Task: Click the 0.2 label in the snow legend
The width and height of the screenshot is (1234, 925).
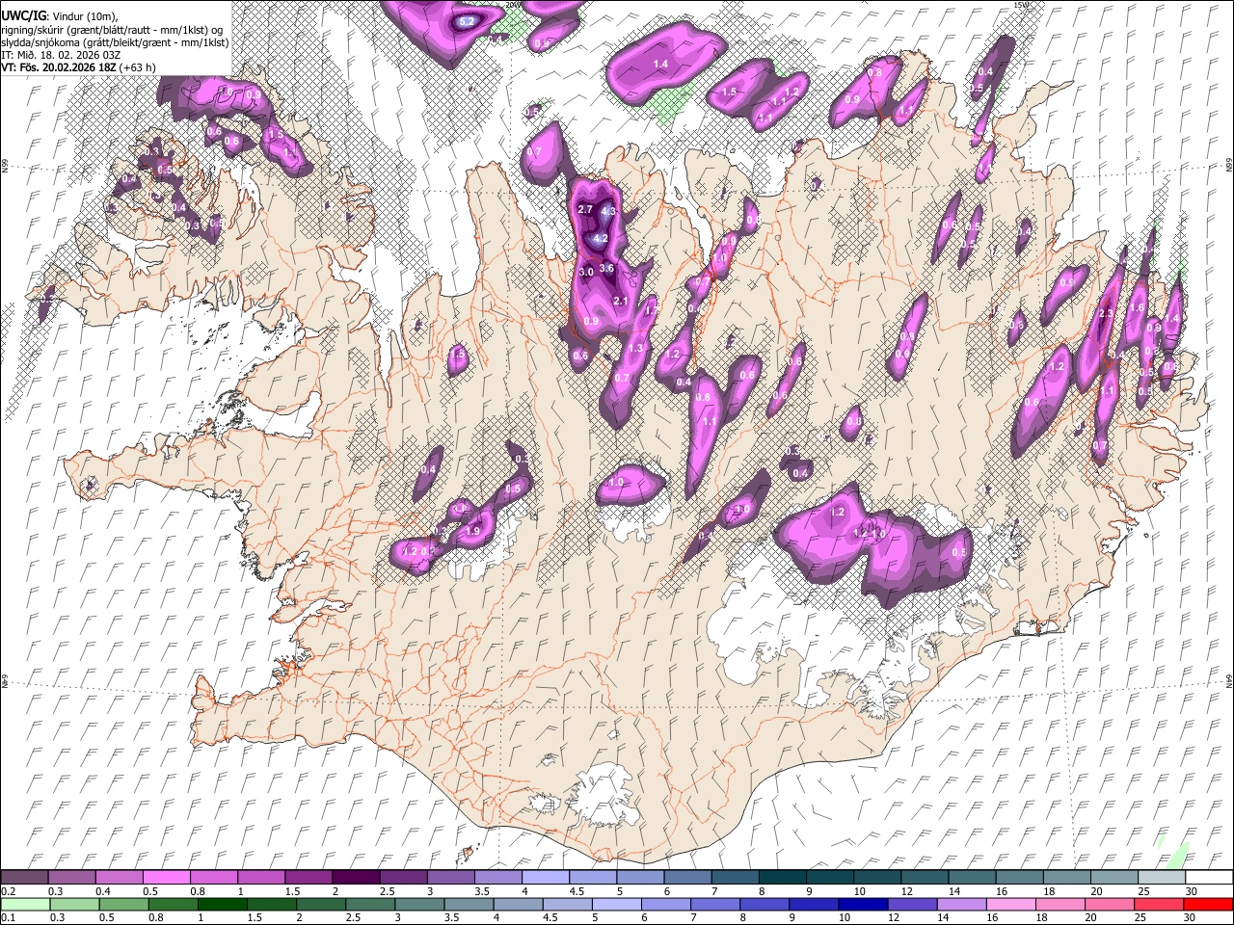Action: pyautogui.click(x=7, y=891)
